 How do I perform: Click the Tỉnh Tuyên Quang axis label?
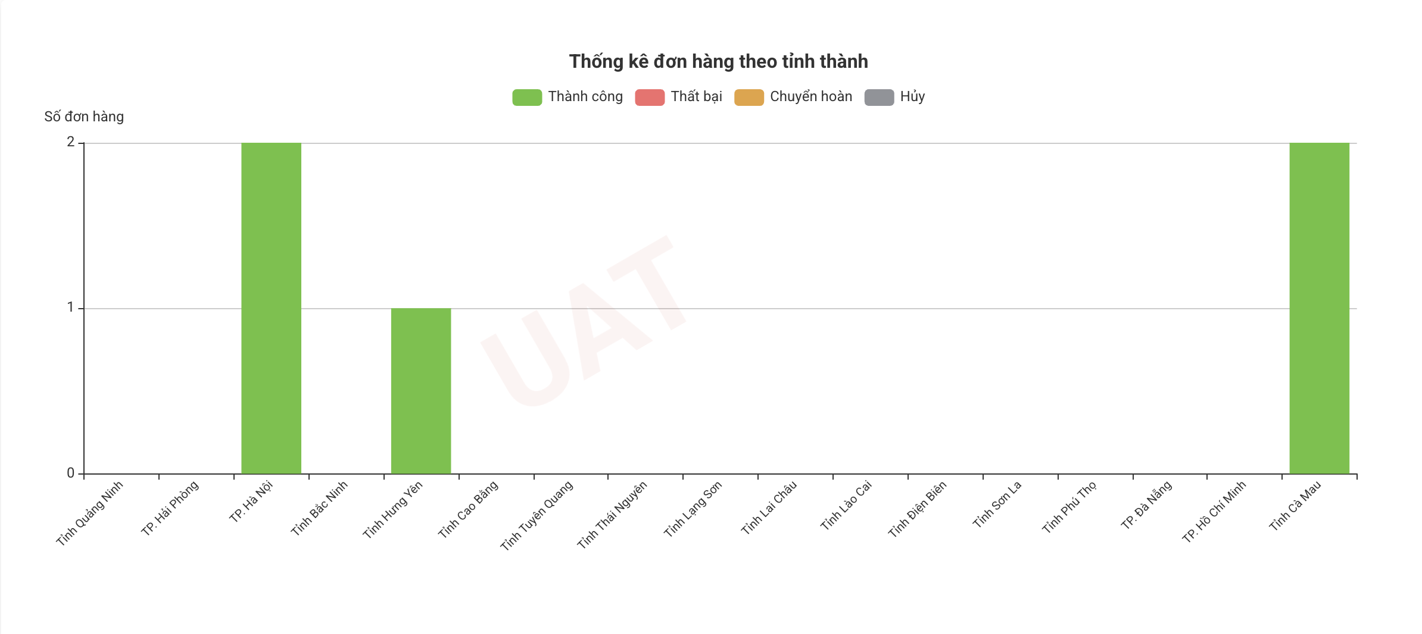click(x=537, y=515)
